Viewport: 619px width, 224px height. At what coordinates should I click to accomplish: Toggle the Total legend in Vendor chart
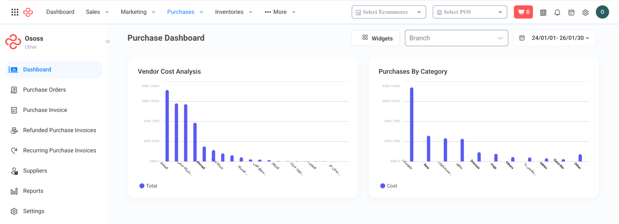(148, 186)
